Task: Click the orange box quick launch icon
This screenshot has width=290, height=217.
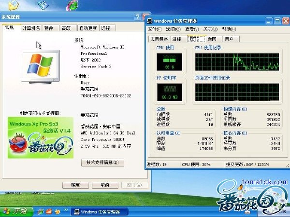Action: (58, 212)
